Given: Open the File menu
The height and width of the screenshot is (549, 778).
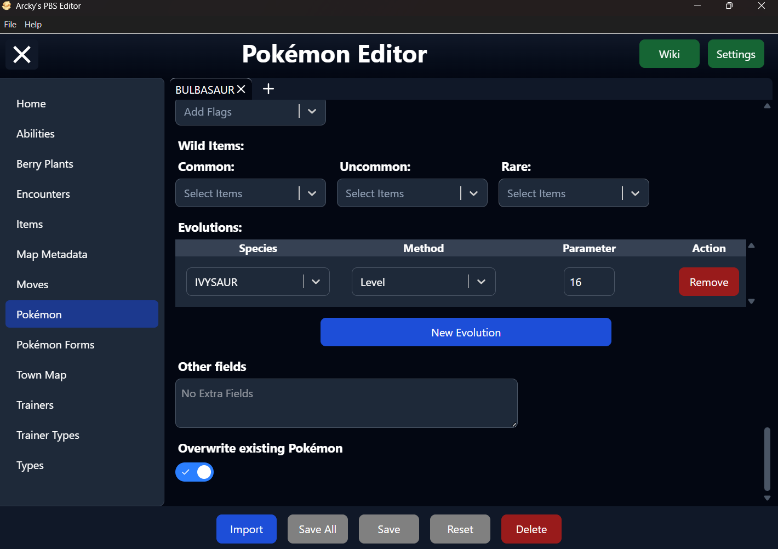Looking at the screenshot, I should click(10, 25).
